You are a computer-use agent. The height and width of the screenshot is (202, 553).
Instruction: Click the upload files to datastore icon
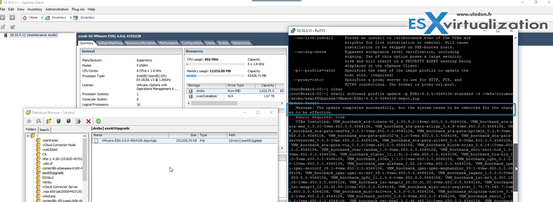coord(59,121)
